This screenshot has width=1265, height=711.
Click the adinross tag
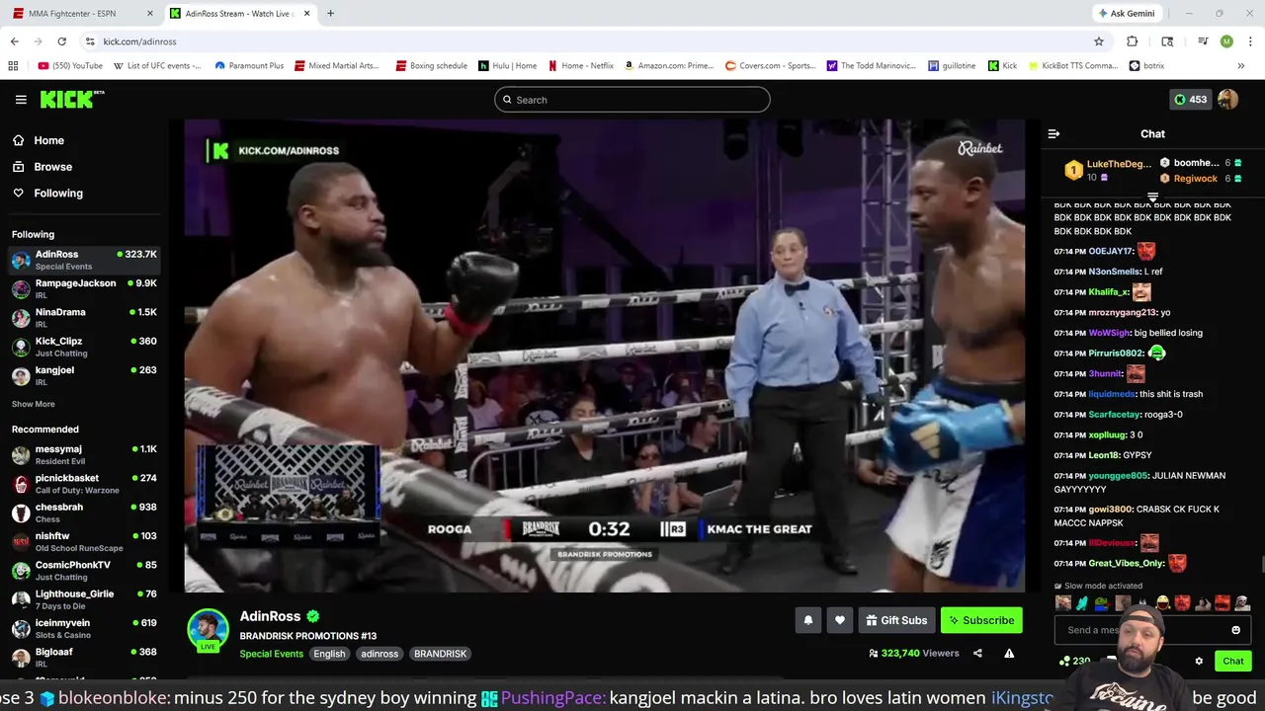(379, 654)
